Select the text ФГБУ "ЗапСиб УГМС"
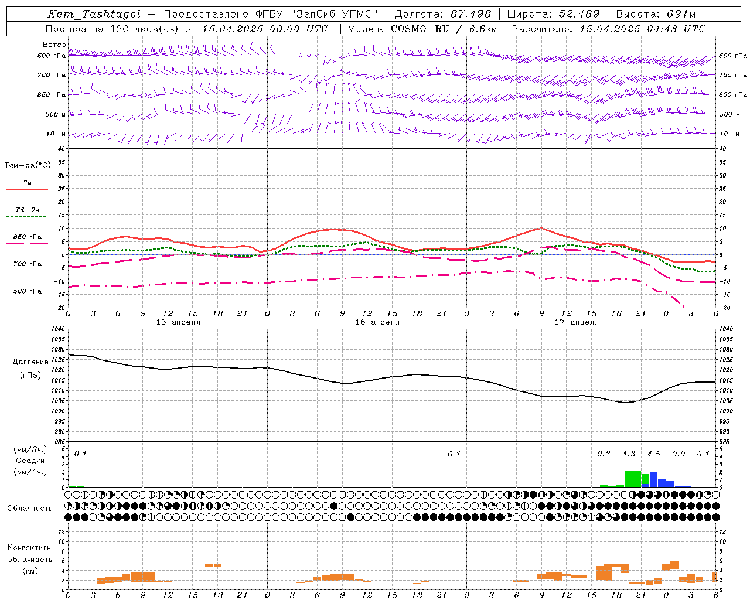The image size is (750, 600). (x=317, y=14)
